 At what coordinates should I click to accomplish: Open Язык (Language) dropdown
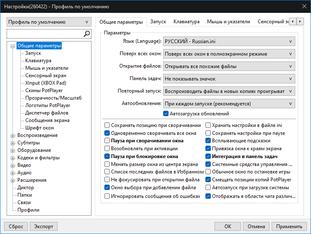coord(229,41)
